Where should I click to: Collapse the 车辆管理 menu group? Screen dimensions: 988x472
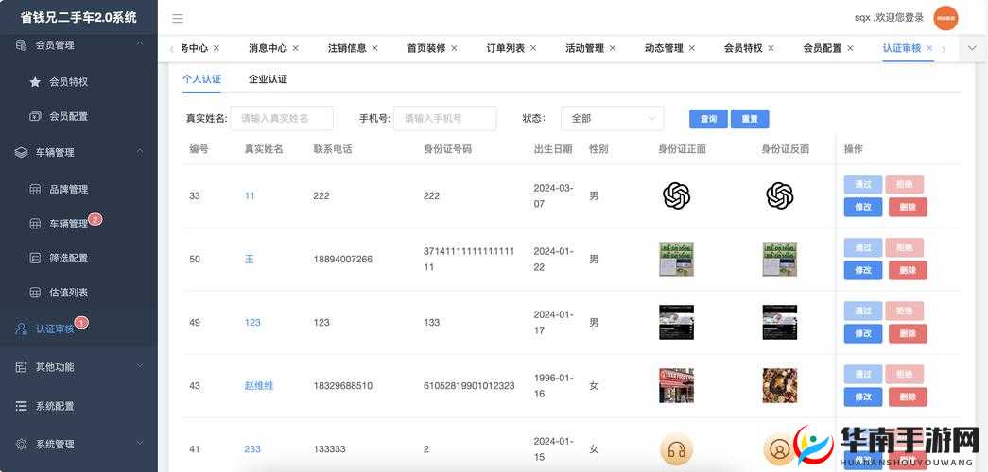coord(140,152)
